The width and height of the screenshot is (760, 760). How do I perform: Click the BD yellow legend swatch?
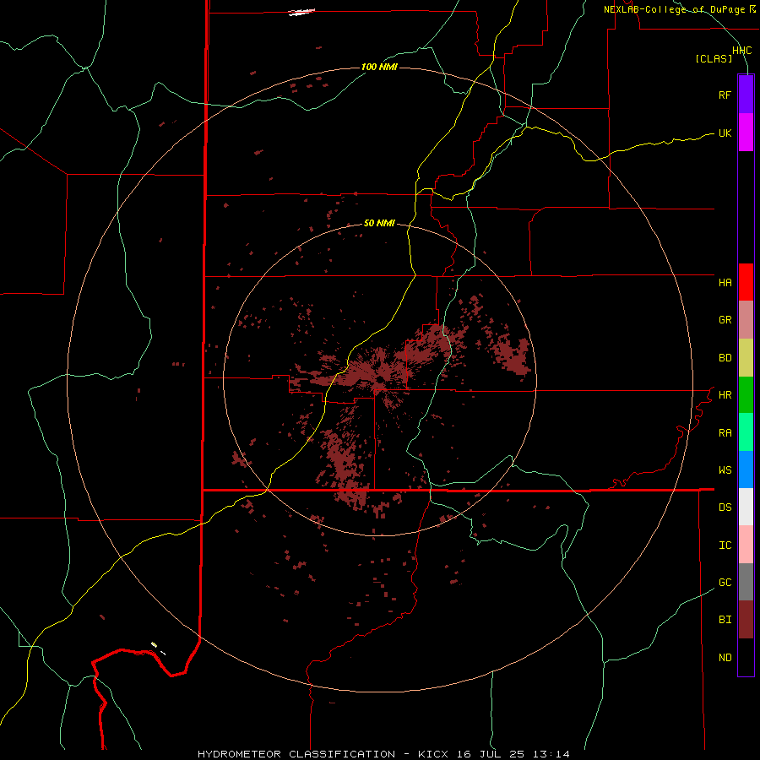746,358
